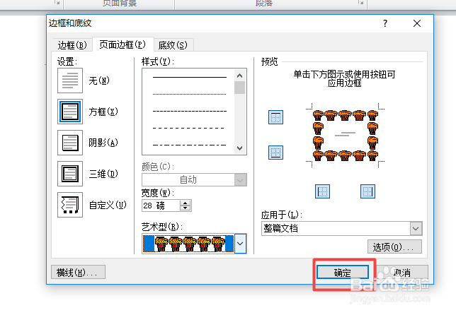Switch to the Borders (边框) tab
This screenshot has height=315, width=456.
coord(72,45)
